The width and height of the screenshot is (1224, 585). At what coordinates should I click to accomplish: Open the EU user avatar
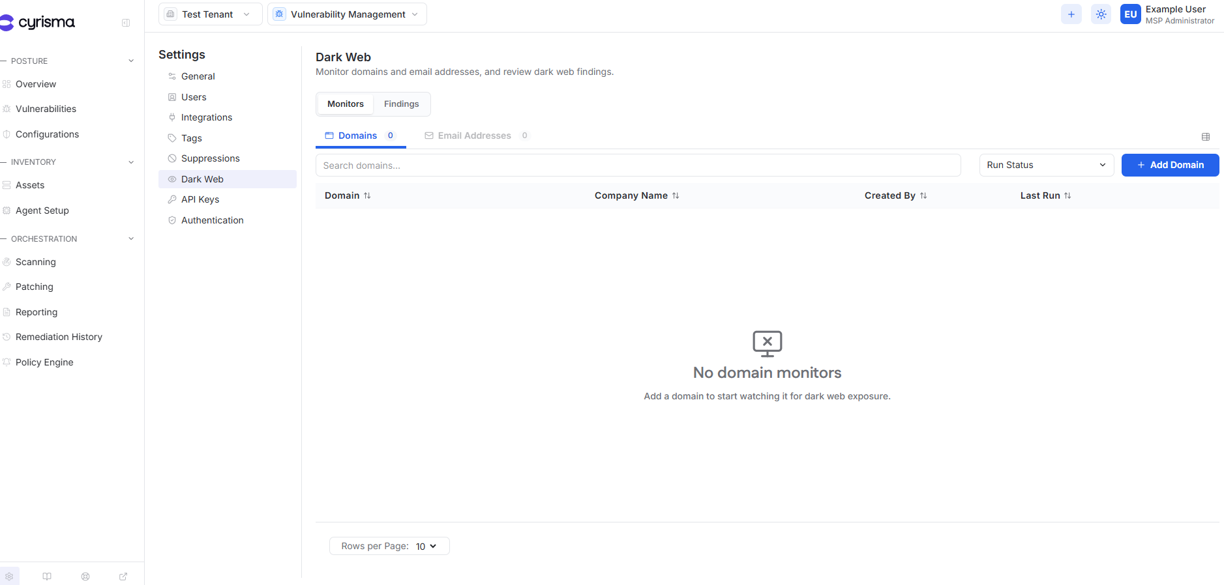(1130, 14)
